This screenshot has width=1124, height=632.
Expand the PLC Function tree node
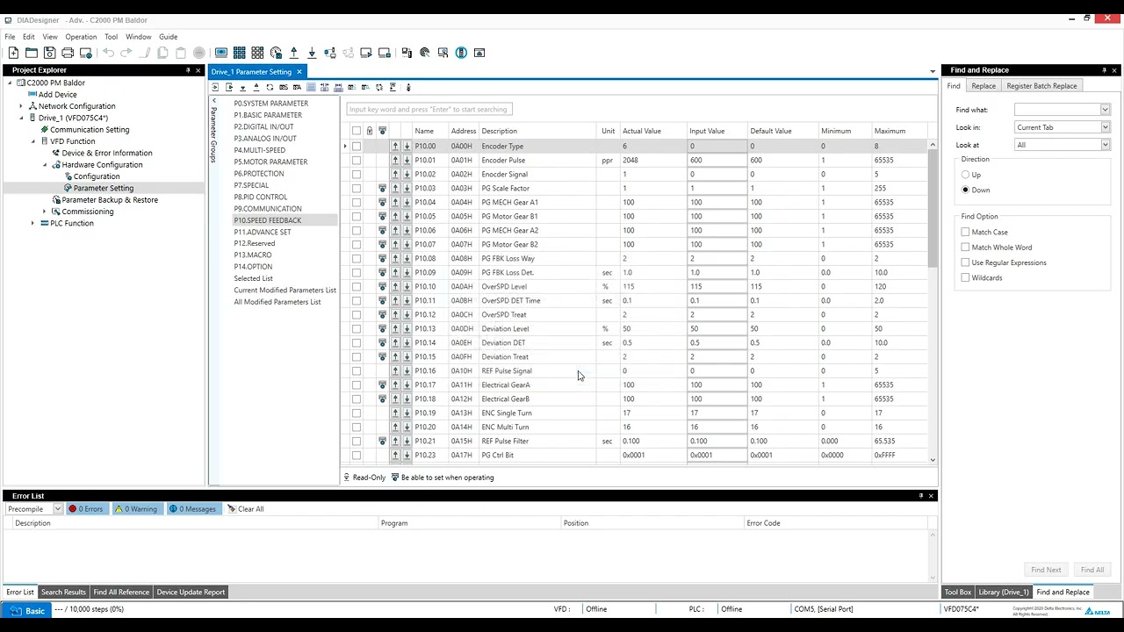[33, 223]
